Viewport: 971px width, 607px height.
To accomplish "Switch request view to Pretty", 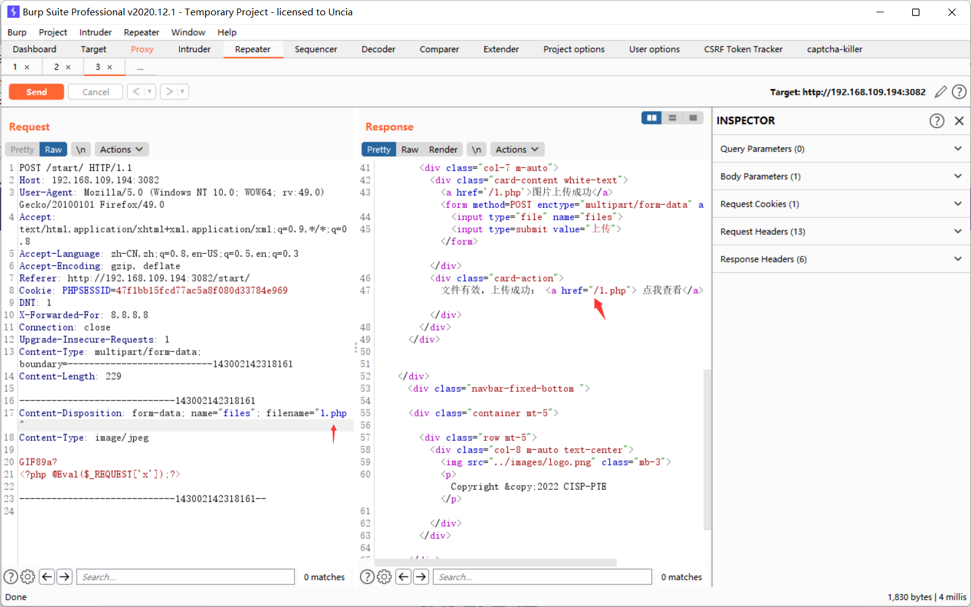I will point(23,150).
